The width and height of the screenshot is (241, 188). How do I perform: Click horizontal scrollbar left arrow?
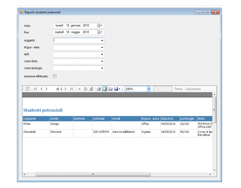coord(24,174)
